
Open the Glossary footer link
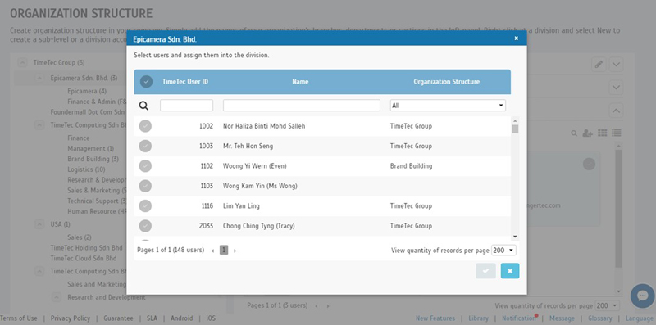pos(600,318)
